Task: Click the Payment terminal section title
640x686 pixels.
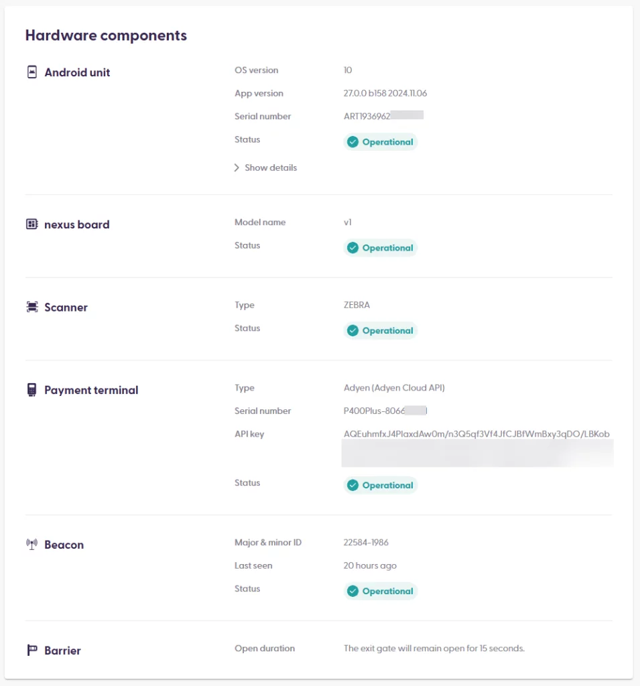Action: [x=91, y=390]
